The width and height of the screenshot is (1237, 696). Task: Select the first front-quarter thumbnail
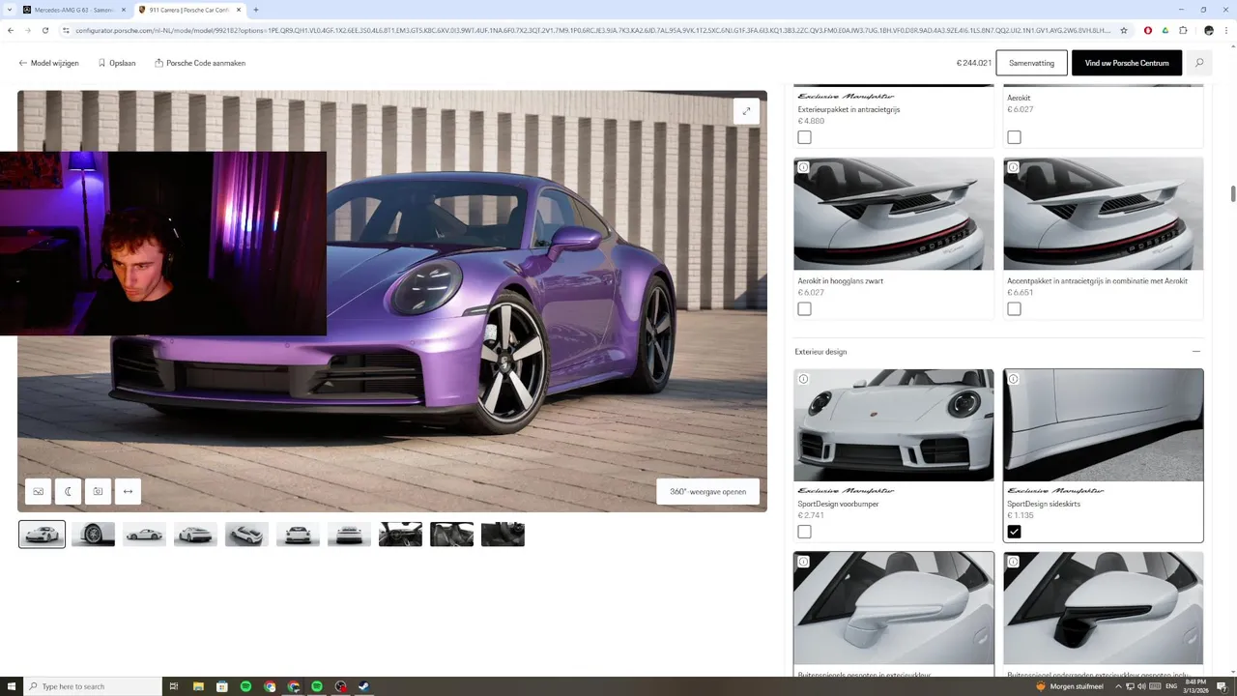(x=42, y=535)
